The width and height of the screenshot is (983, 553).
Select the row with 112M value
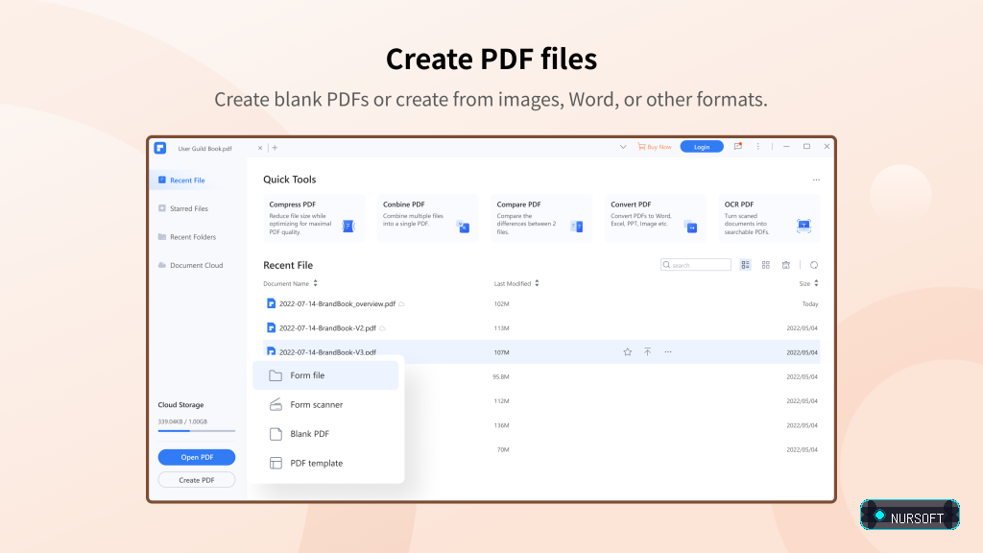pos(611,400)
